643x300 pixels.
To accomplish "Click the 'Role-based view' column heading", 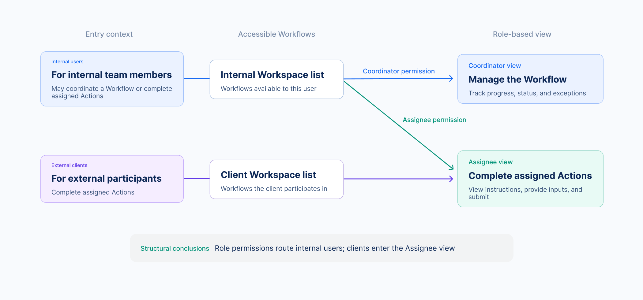I will (x=522, y=34).
